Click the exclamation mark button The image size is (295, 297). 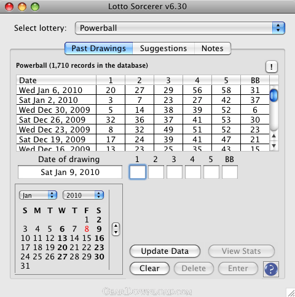coord(272,67)
